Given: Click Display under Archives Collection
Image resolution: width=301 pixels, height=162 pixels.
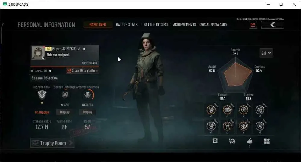Looking at the screenshot, I should 88,112.
